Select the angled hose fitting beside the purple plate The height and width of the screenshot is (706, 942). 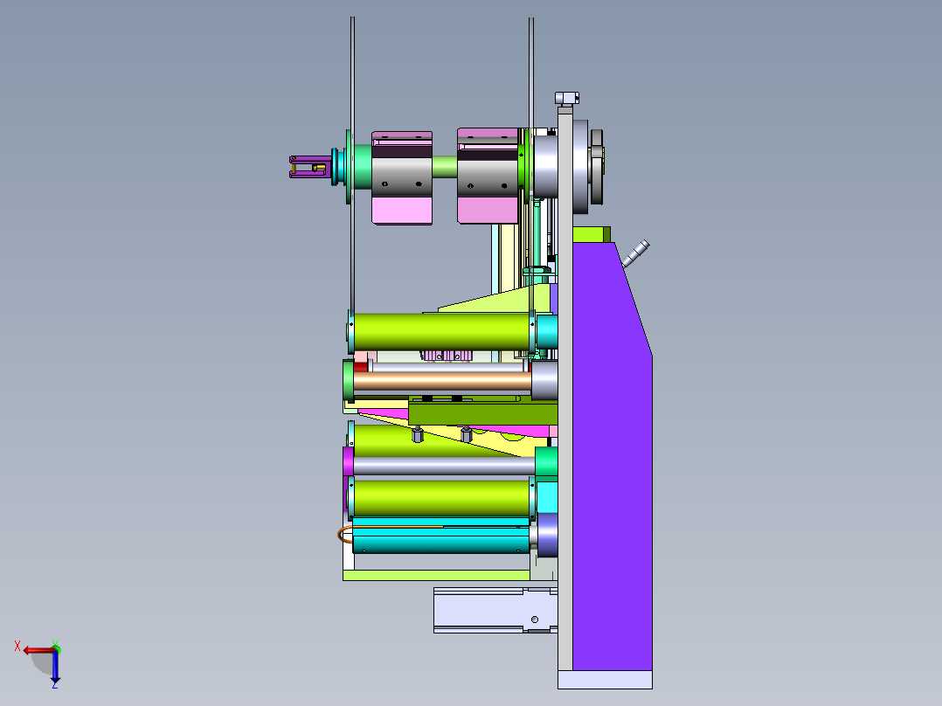635,253
